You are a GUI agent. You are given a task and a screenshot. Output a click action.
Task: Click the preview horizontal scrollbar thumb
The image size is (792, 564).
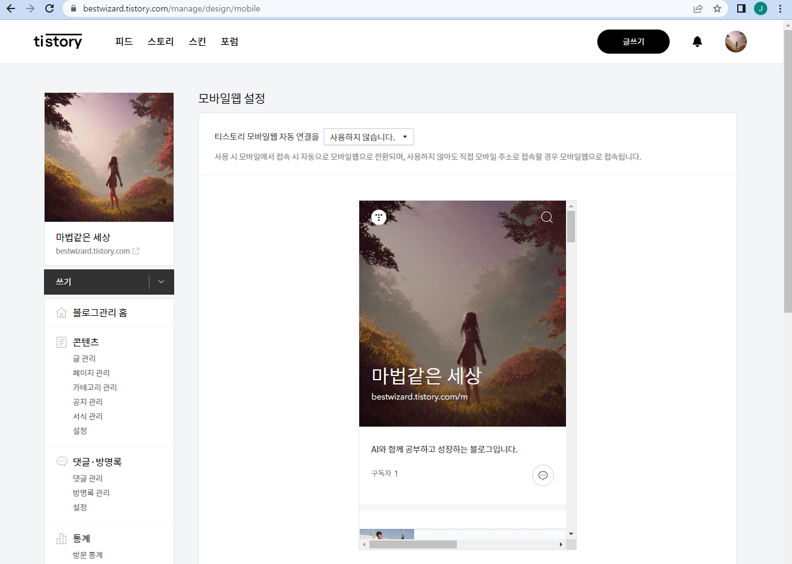click(x=413, y=544)
